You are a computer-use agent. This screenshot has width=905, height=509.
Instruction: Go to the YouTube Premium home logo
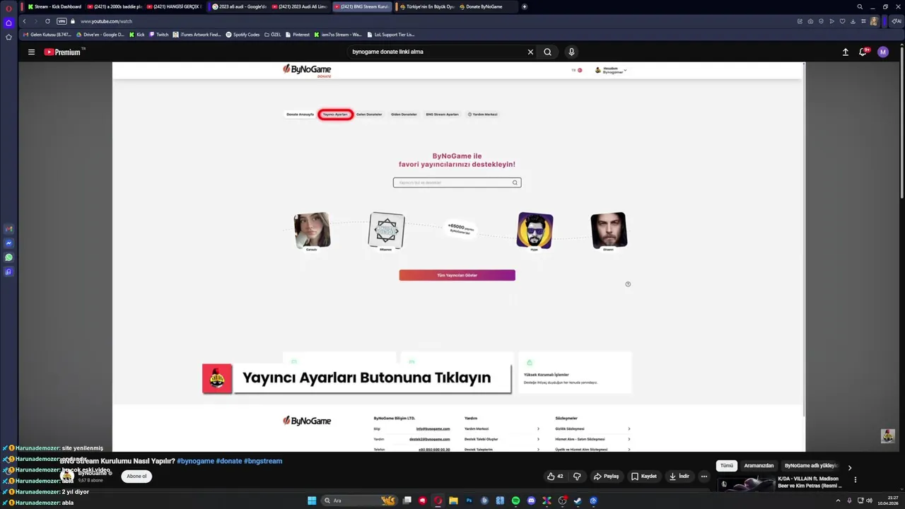pyautogui.click(x=64, y=52)
